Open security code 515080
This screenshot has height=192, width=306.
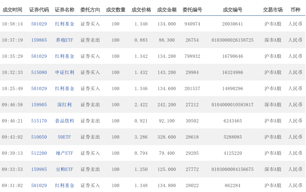pos(39,73)
